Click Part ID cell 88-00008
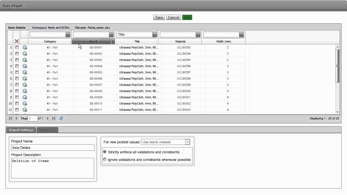347x195 pixels. coord(96,91)
